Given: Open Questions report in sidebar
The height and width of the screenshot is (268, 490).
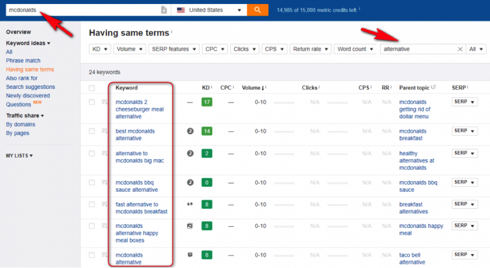Looking at the screenshot, I should 19,104.
